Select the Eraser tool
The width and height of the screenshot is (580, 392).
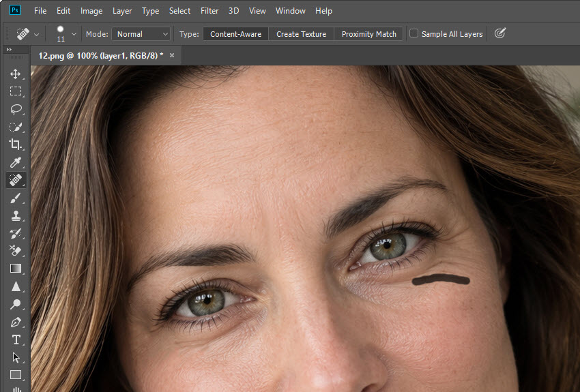pyautogui.click(x=15, y=251)
